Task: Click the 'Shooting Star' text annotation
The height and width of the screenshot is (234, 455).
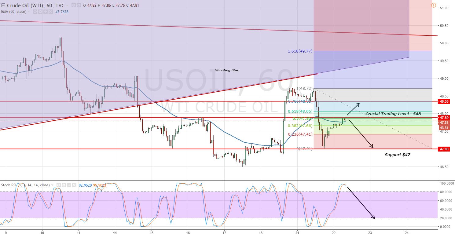Action: pos(227,70)
